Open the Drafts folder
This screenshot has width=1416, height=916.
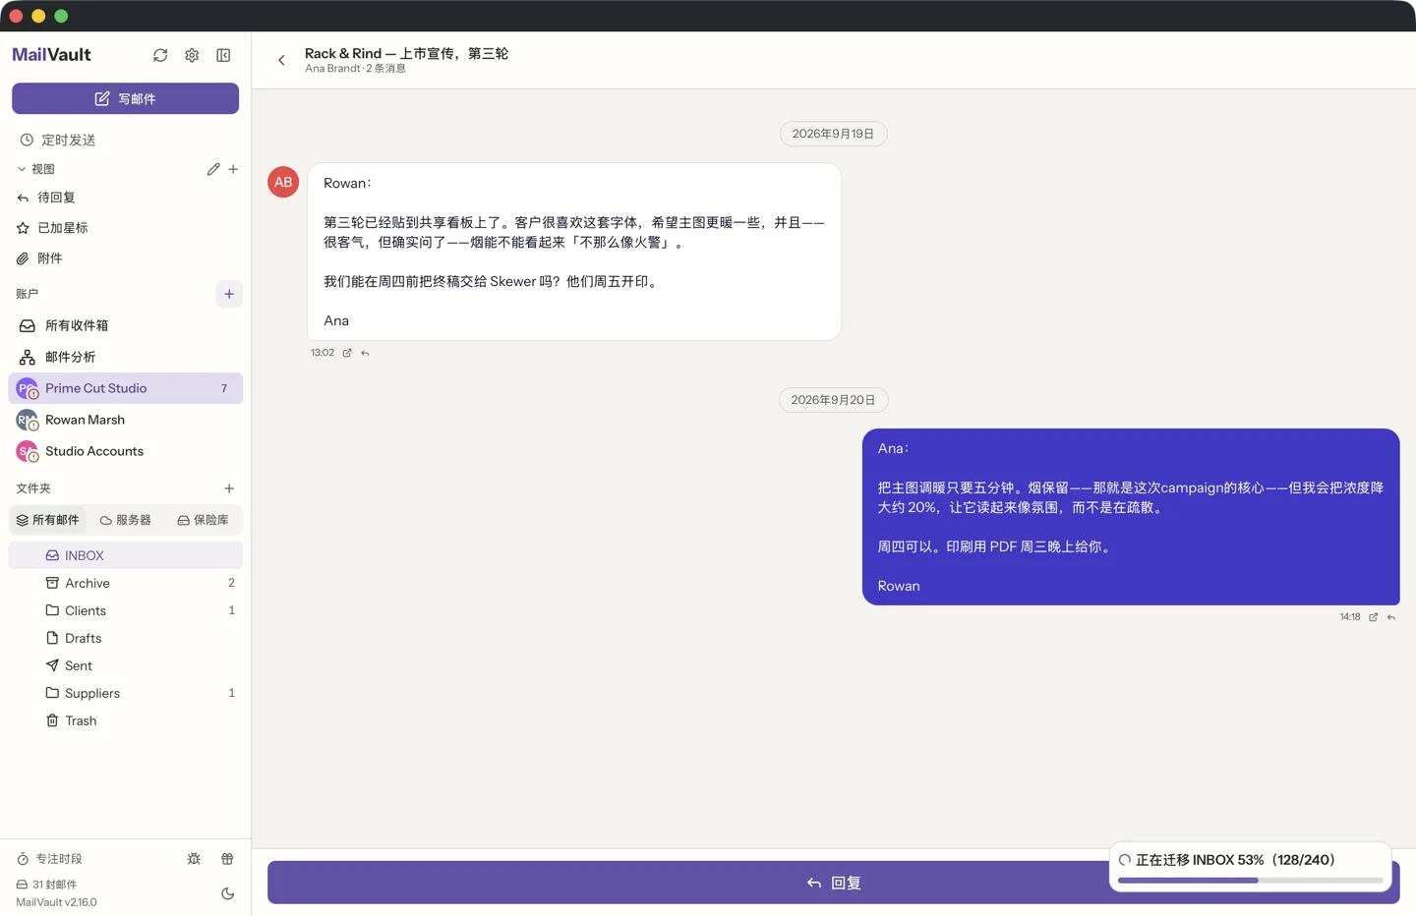tap(126, 638)
